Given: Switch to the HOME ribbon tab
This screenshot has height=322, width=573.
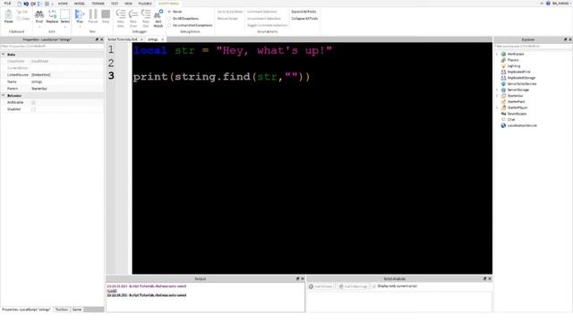Looking at the screenshot, I should click(x=63, y=4).
